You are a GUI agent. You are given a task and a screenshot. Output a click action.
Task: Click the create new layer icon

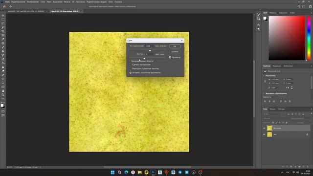pos(303,166)
